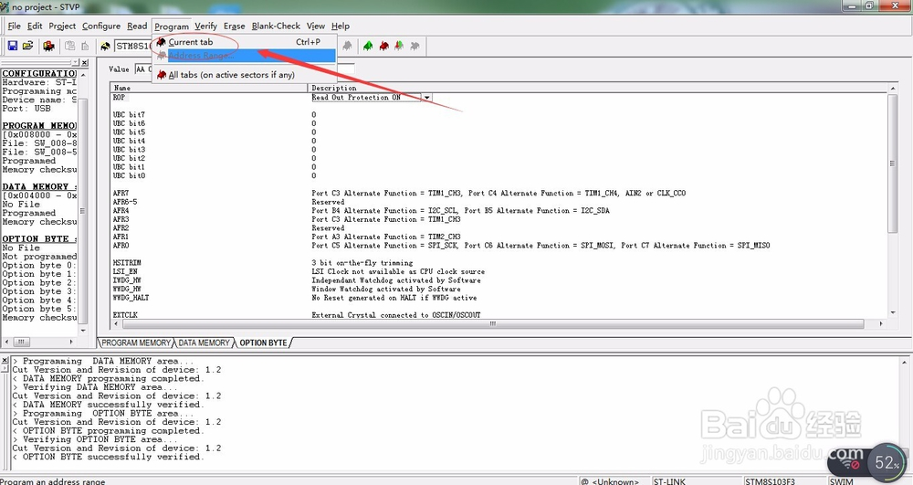This screenshot has height=485, width=913.
Task: Open the Configure menu
Action: [x=101, y=26]
